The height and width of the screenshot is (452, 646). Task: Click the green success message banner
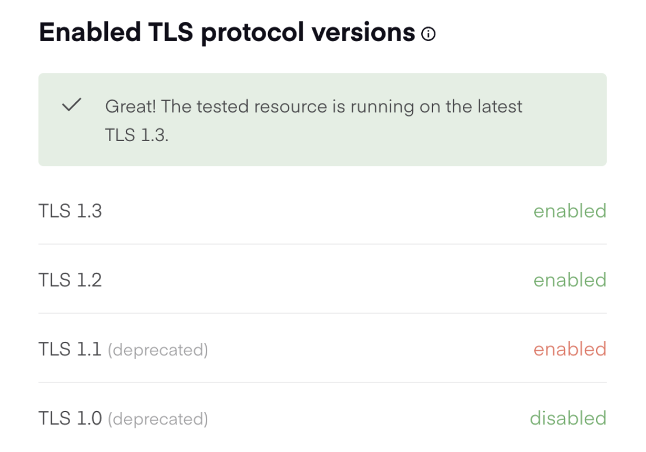click(x=323, y=119)
